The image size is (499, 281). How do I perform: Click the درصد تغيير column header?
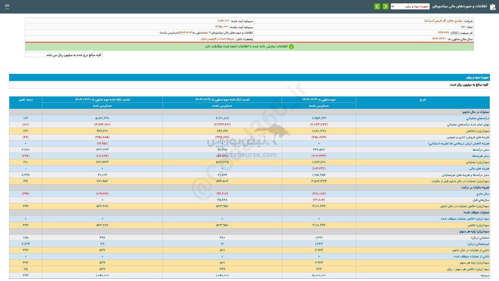pos(25,100)
